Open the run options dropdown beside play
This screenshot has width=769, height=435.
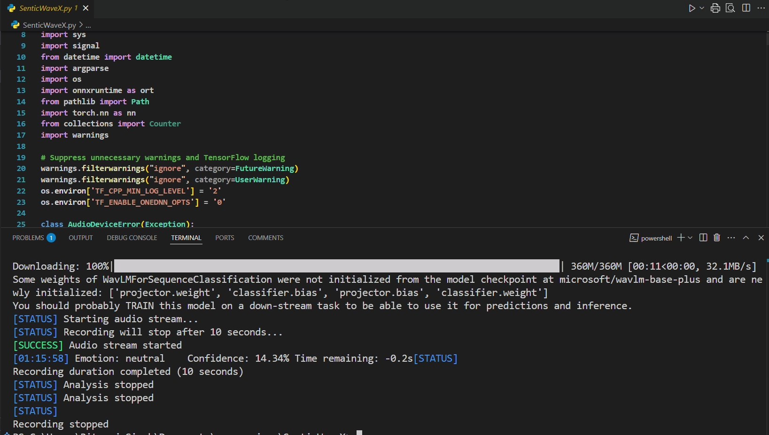(702, 8)
